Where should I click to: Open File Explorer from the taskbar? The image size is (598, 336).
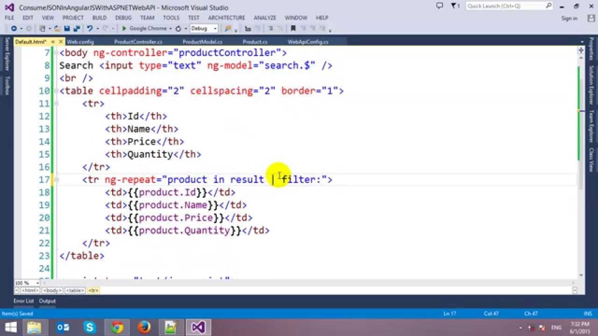pos(35,327)
